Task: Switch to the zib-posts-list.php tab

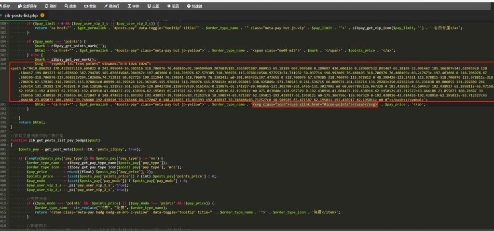Action: [21, 15]
